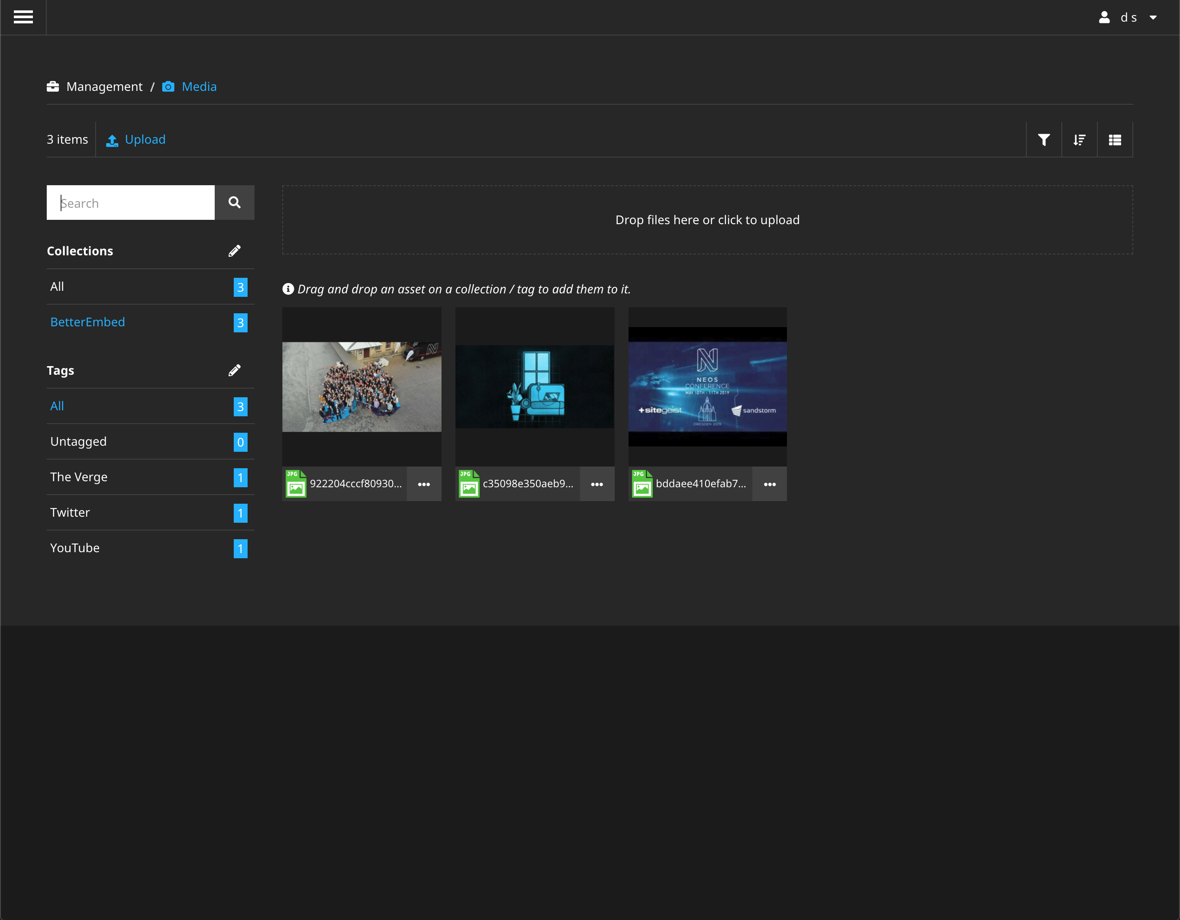Viewport: 1180px width, 920px height.
Task: Edit Tags with pencil icon
Action: (235, 370)
